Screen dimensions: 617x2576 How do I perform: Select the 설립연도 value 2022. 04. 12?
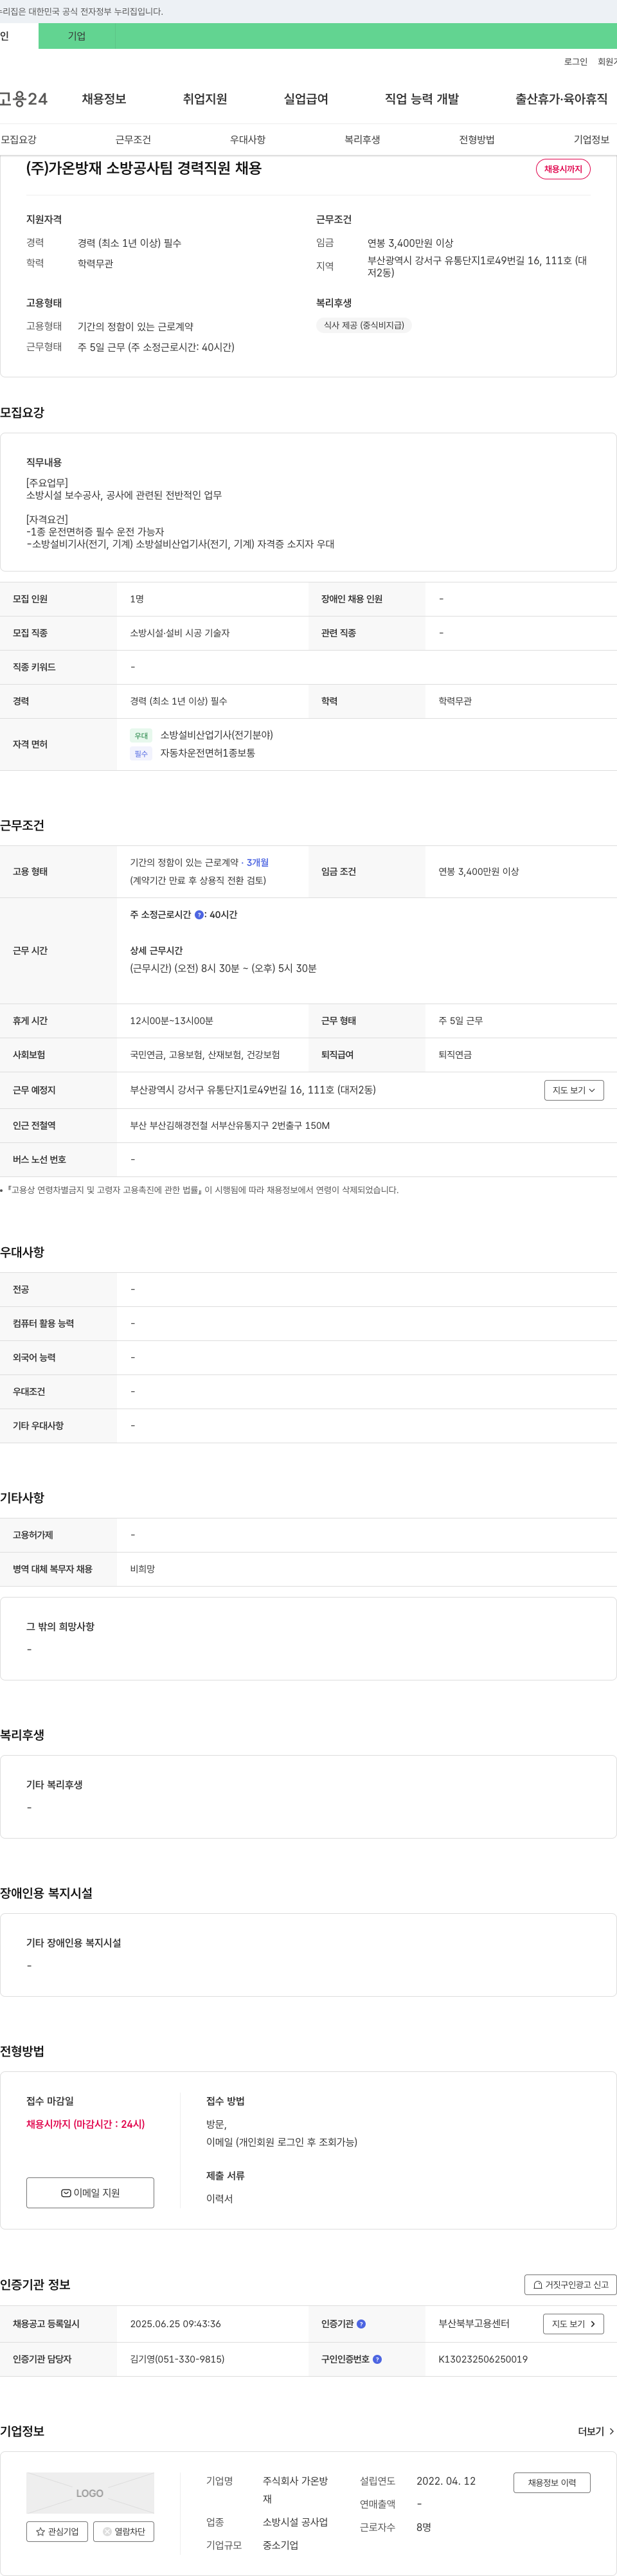(446, 2481)
